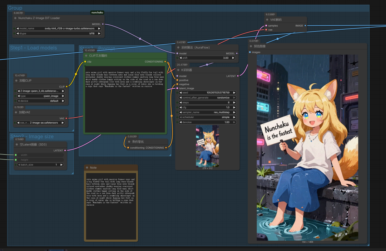
Task: Open the sampler_name res_multistep dropdown
Action: 207,112
